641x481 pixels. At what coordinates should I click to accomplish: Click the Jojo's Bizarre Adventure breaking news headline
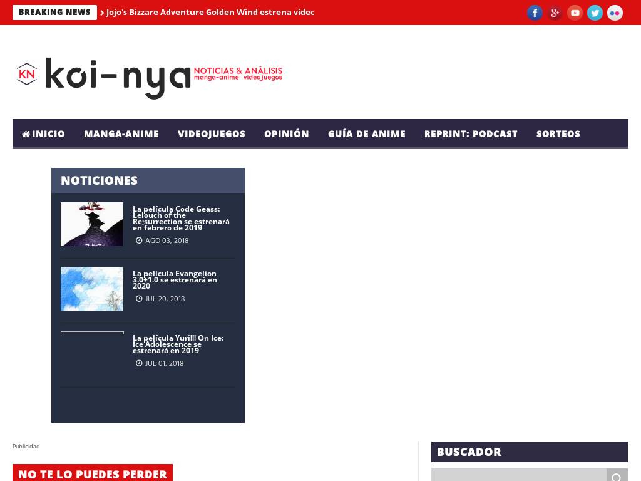(x=210, y=13)
